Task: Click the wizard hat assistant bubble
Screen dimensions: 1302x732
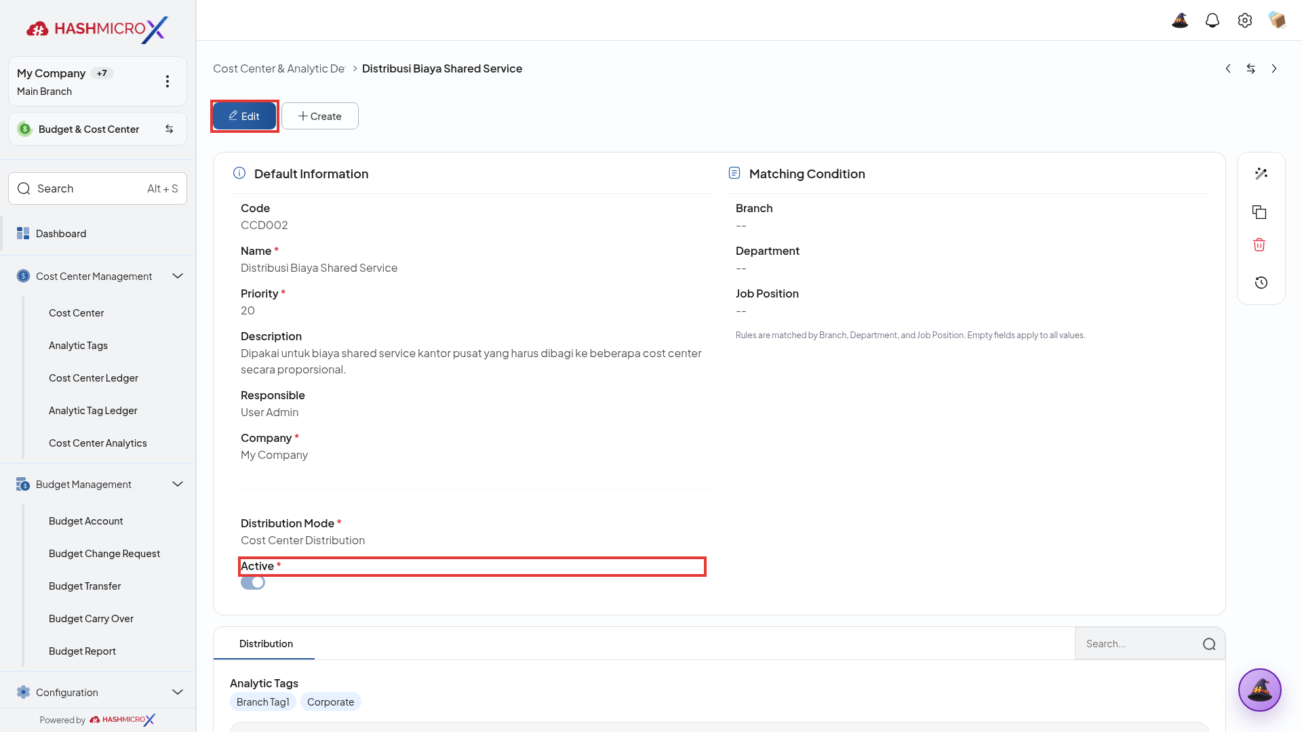Action: (1259, 690)
